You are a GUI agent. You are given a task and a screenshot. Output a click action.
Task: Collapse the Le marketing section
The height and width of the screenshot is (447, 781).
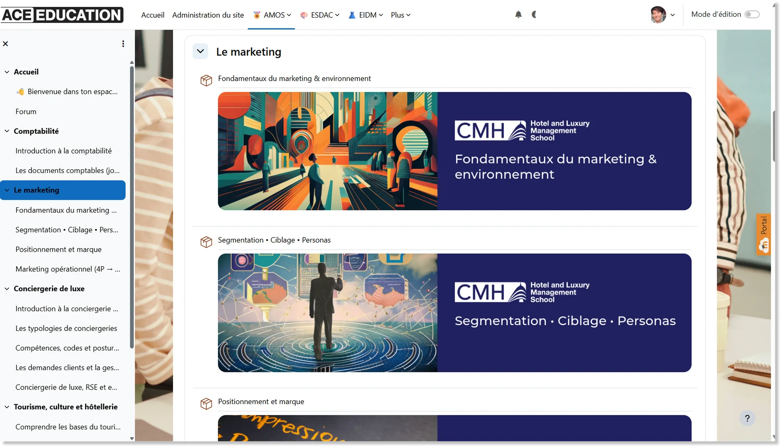point(200,51)
